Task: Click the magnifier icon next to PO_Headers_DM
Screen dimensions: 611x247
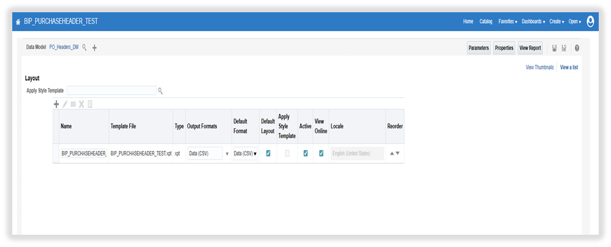Action: (85, 48)
